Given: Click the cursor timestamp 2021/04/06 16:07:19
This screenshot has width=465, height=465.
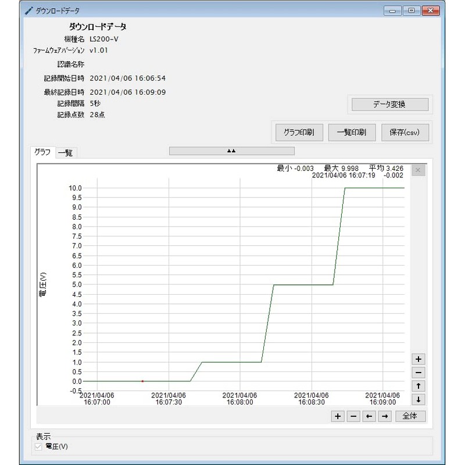Looking at the screenshot, I should point(344,176).
